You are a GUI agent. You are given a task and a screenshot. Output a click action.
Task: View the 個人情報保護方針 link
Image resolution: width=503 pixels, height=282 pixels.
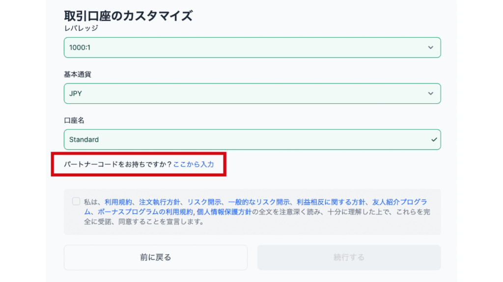coord(224,211)
